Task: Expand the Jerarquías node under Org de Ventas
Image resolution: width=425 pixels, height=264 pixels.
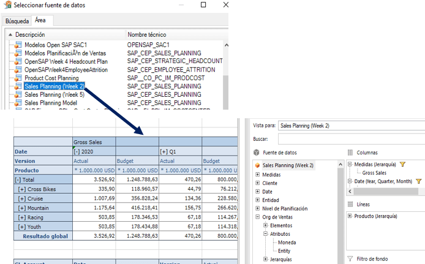Action: [265, 259]
